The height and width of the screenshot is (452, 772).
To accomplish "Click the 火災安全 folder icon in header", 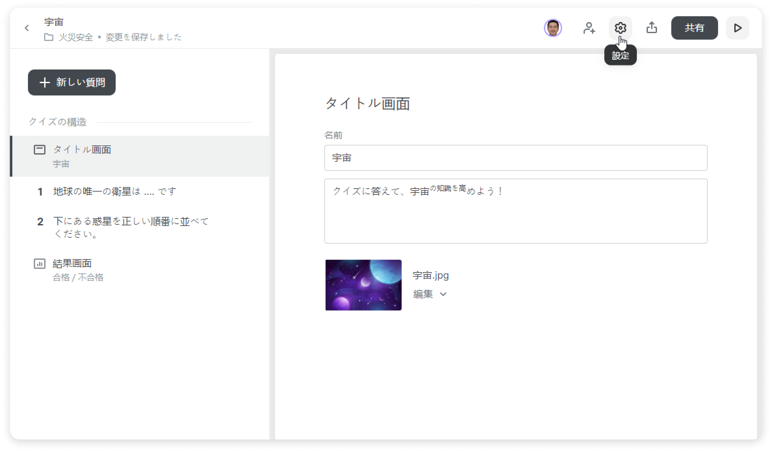I will pyautogui.click(x=49, y=37).
